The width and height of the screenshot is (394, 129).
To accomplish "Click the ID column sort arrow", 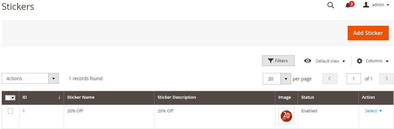I will tap(59, 97).
